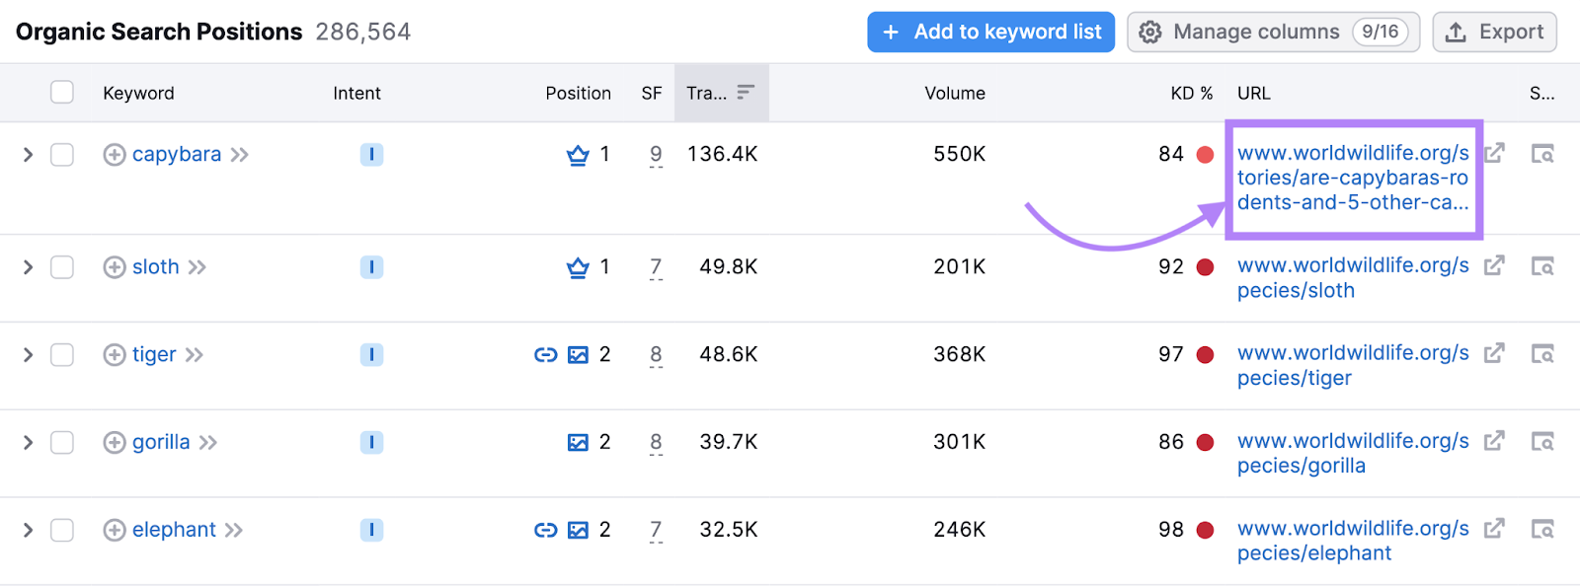The image size is (1580, 586).
Task: Toggle the select-all checkbox in header
Action: [62, 93]
